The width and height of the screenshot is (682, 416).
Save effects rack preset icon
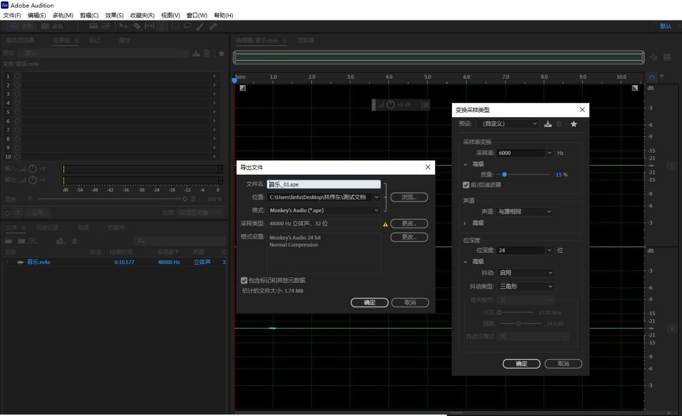[196, 53]
